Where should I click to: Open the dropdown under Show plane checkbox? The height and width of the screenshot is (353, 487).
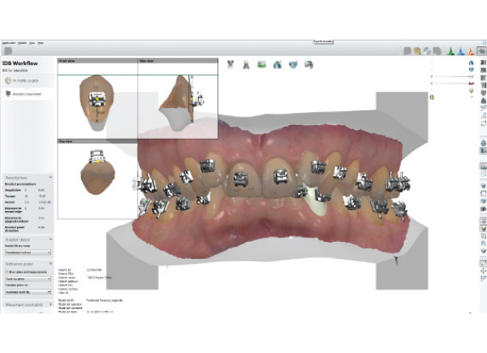[28, 279]
